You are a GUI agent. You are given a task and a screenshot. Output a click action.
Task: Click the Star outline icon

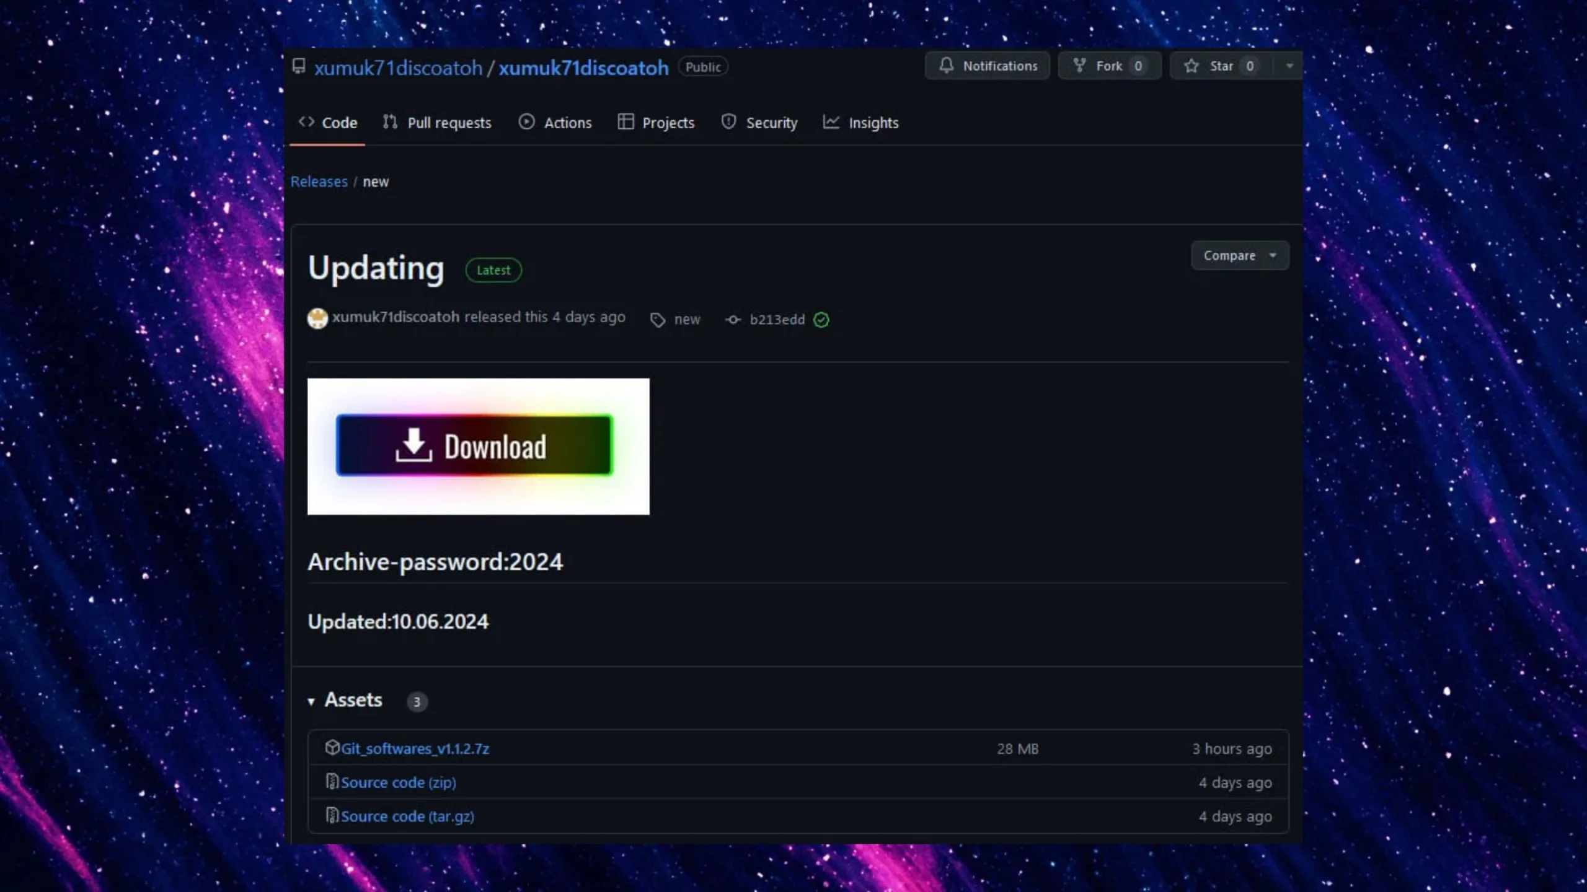click(1191, 65)
